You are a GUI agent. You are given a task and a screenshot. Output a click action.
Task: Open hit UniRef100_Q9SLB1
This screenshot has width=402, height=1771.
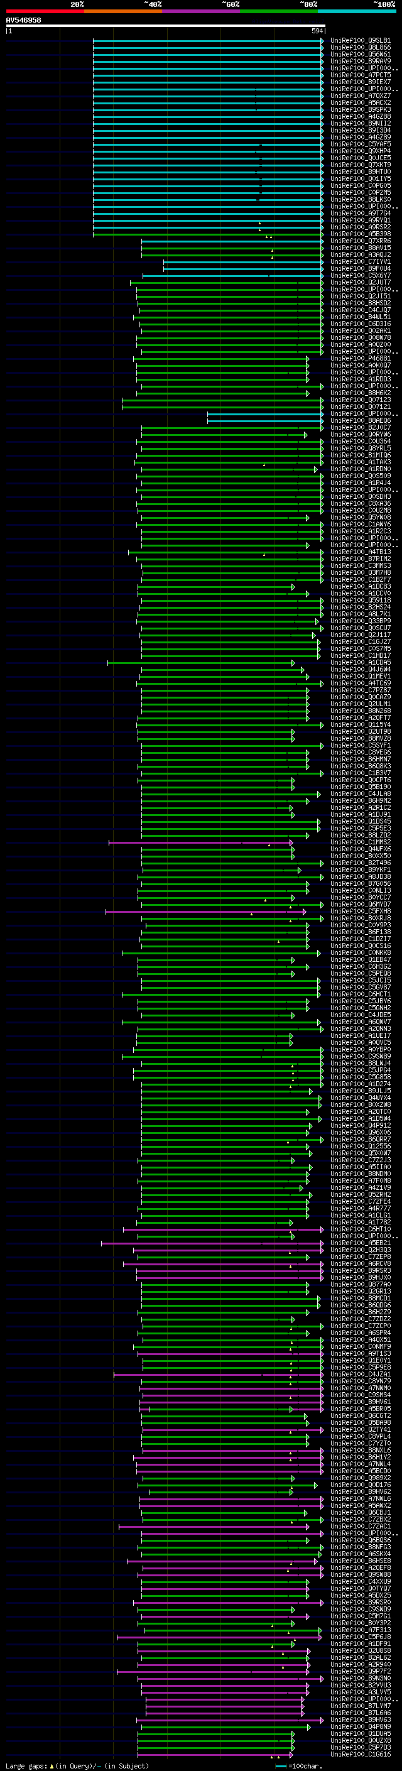point(361,41)
